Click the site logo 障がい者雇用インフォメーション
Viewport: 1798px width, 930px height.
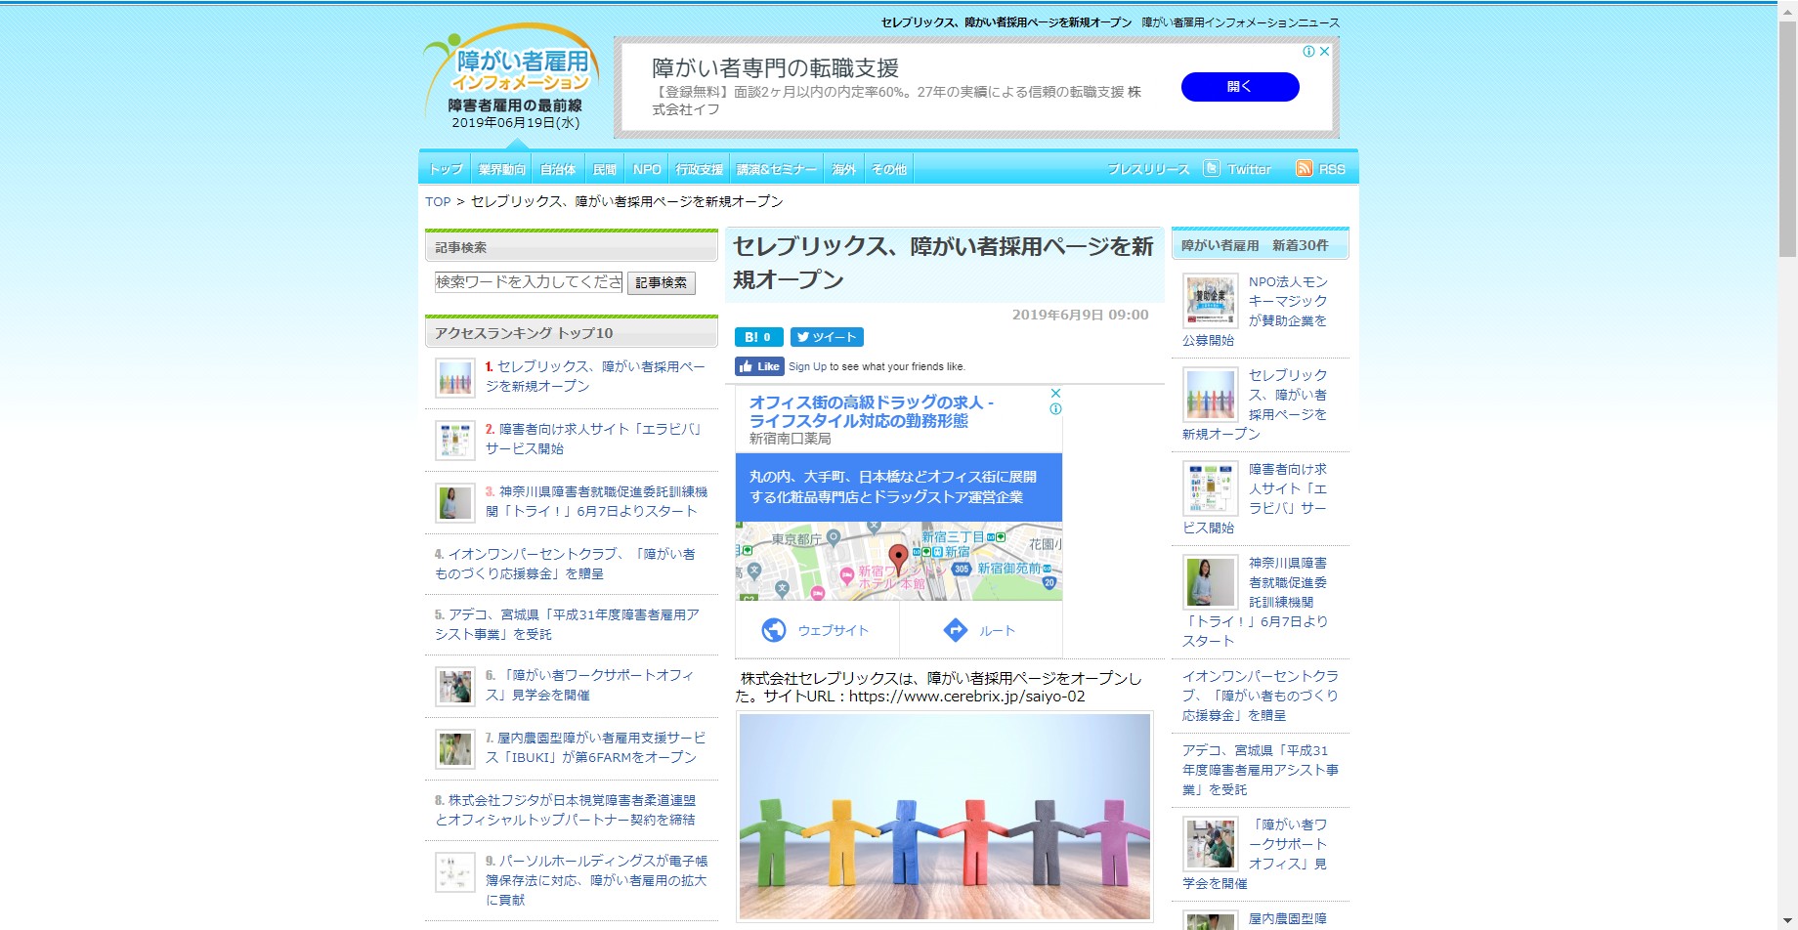coord(511,78)
